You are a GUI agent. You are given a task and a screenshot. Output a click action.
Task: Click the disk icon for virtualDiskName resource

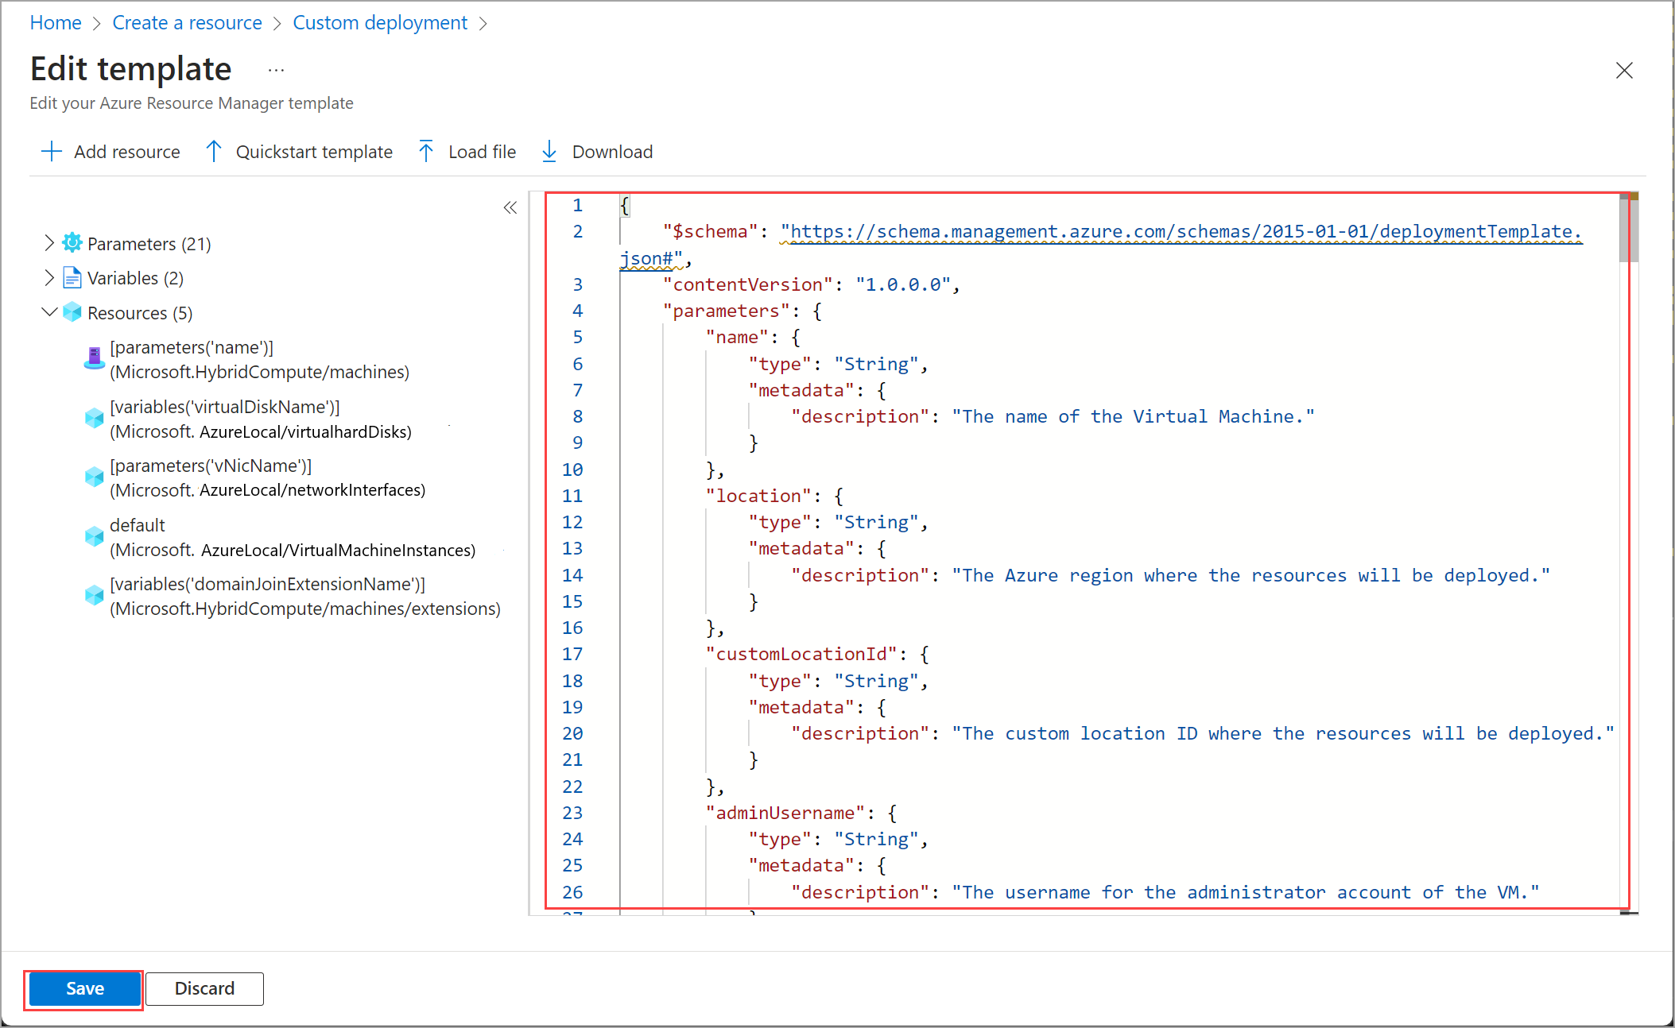[93, 418]
